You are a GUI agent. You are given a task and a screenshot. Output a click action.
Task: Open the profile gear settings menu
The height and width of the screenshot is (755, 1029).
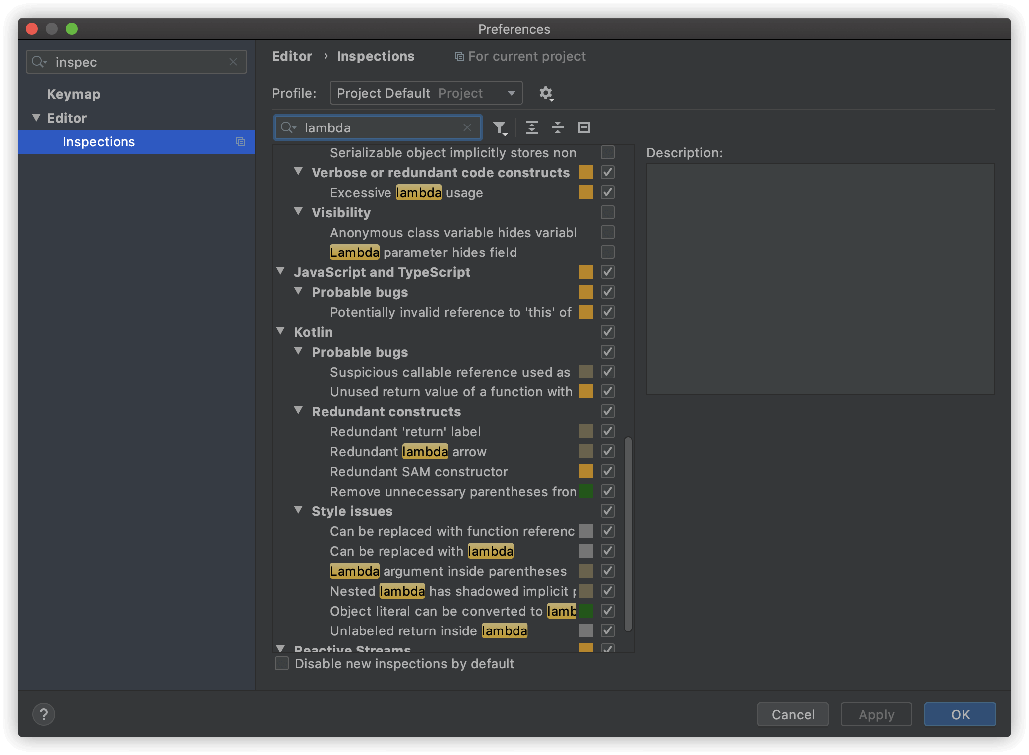pos(546,93)
